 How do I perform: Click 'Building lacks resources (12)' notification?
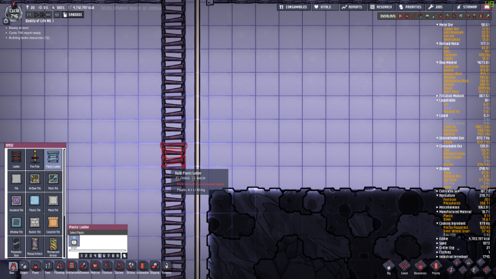tap(29, 38)
